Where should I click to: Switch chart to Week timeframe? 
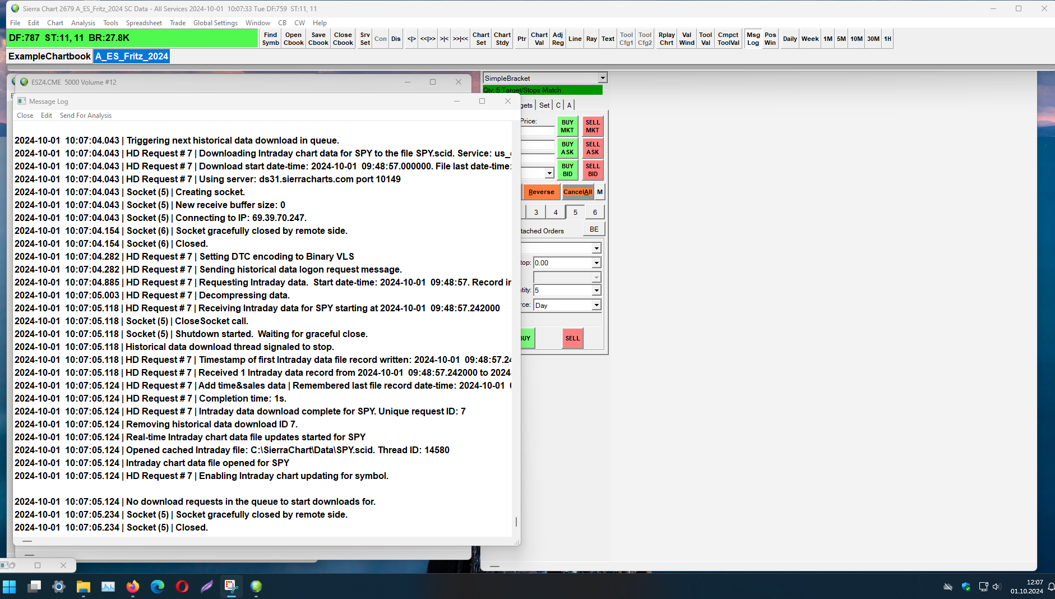click(810, 39)
